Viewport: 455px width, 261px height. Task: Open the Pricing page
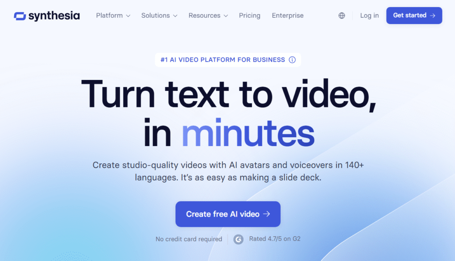click(x=250, y=16)
